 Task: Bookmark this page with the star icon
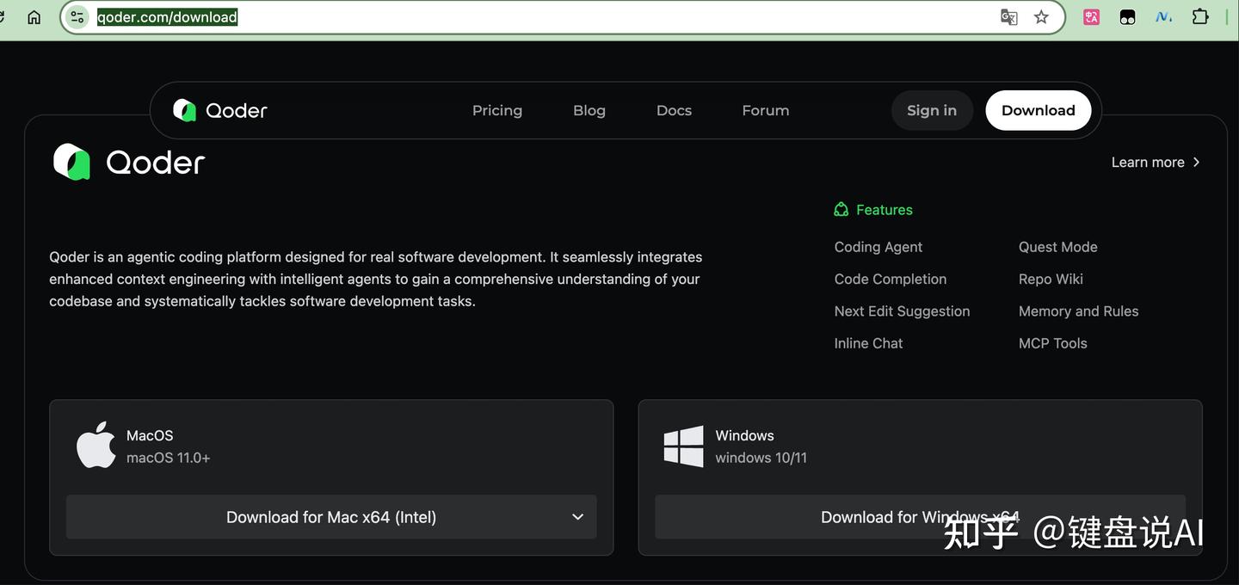(1041, 17)
